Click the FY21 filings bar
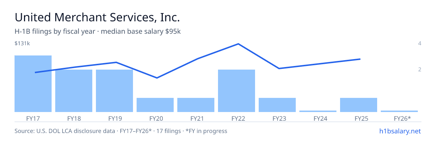This screenshot has height=145, width=436. pyautogui.click(x=196, y=105)
